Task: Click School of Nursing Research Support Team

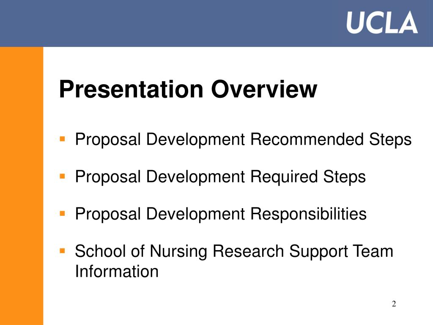Action: coord(234,252)
